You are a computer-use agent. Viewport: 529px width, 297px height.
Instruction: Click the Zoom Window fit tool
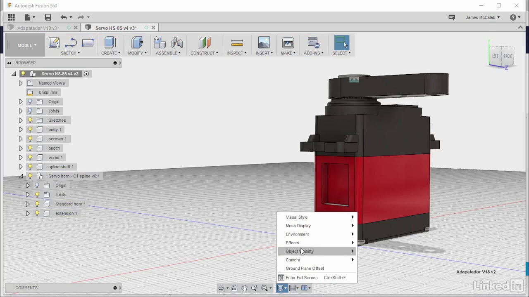tap(264, 288)
